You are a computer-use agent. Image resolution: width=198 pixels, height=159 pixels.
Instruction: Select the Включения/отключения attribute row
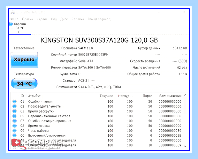(97, 135)
